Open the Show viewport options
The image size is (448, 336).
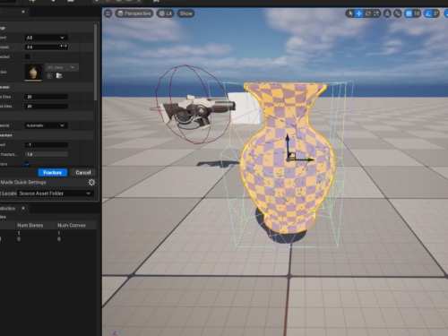185,13
